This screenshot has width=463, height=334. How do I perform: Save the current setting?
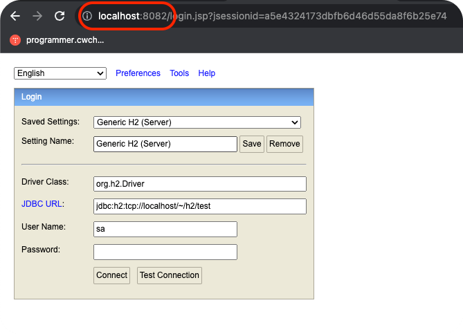[x=252, y=144]
